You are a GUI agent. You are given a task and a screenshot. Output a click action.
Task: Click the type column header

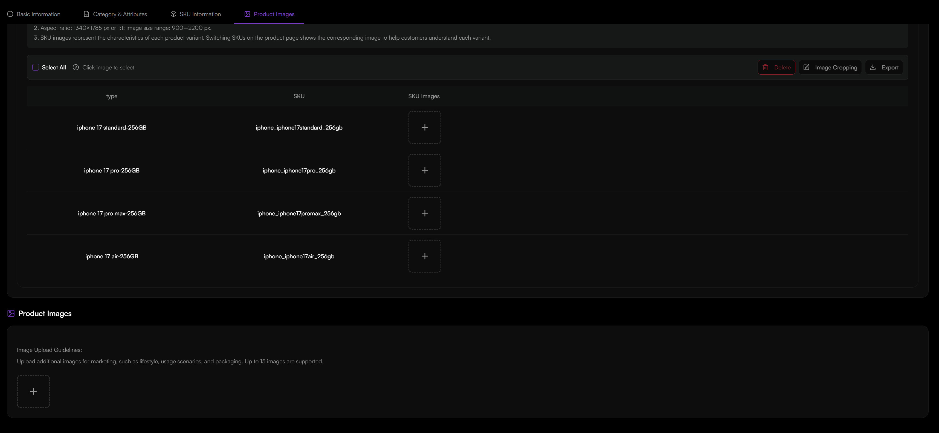click(112, 96)
